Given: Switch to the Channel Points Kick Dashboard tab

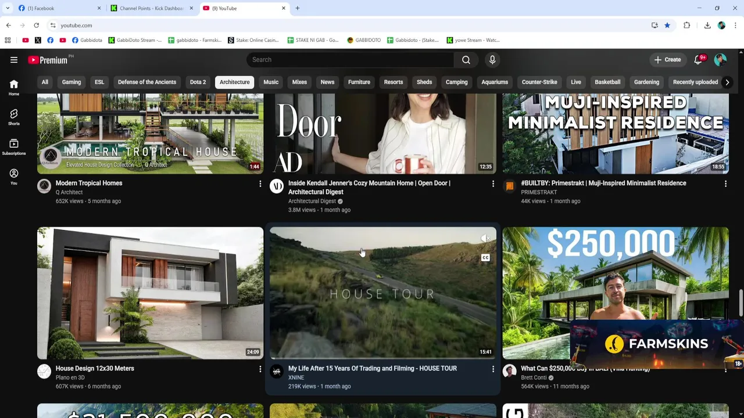Looking at the screenshot, I should [151, 8].
